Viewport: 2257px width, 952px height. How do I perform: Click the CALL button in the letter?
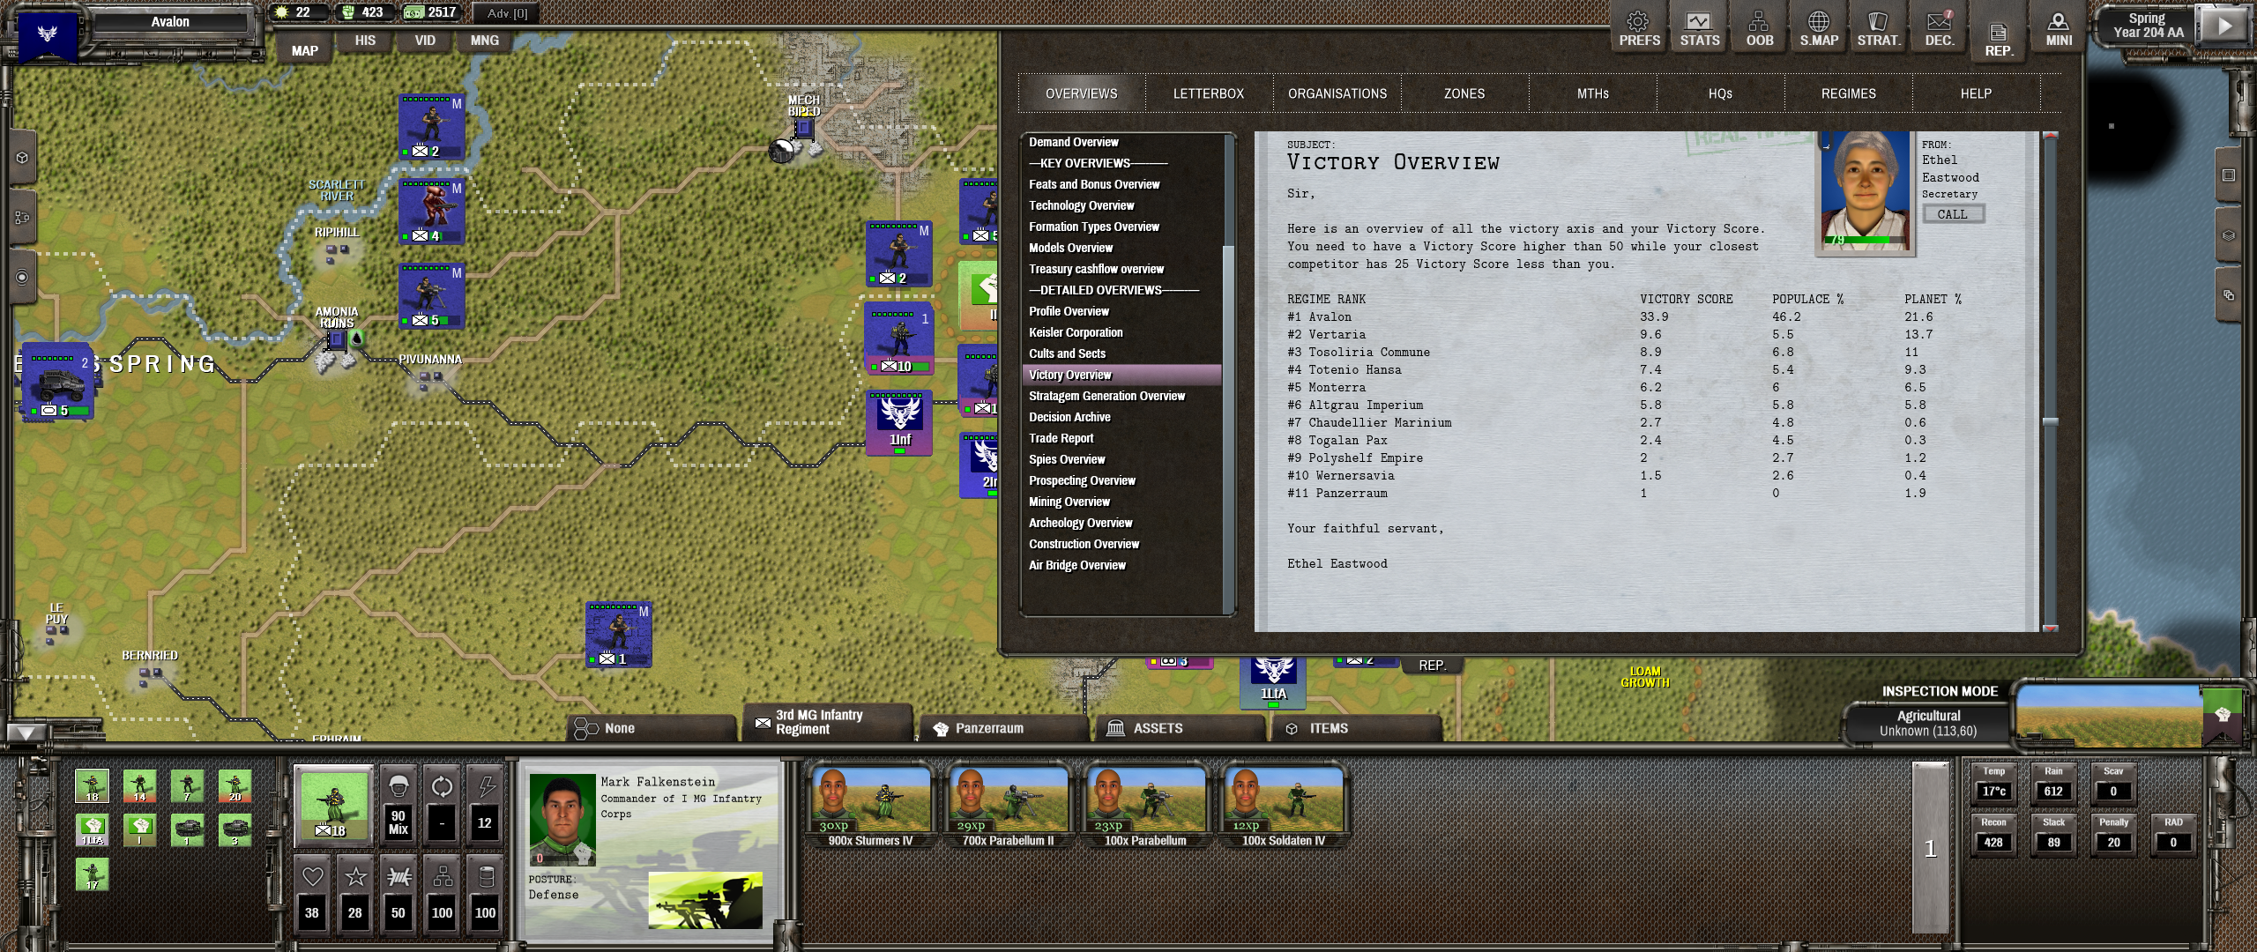1952,214
